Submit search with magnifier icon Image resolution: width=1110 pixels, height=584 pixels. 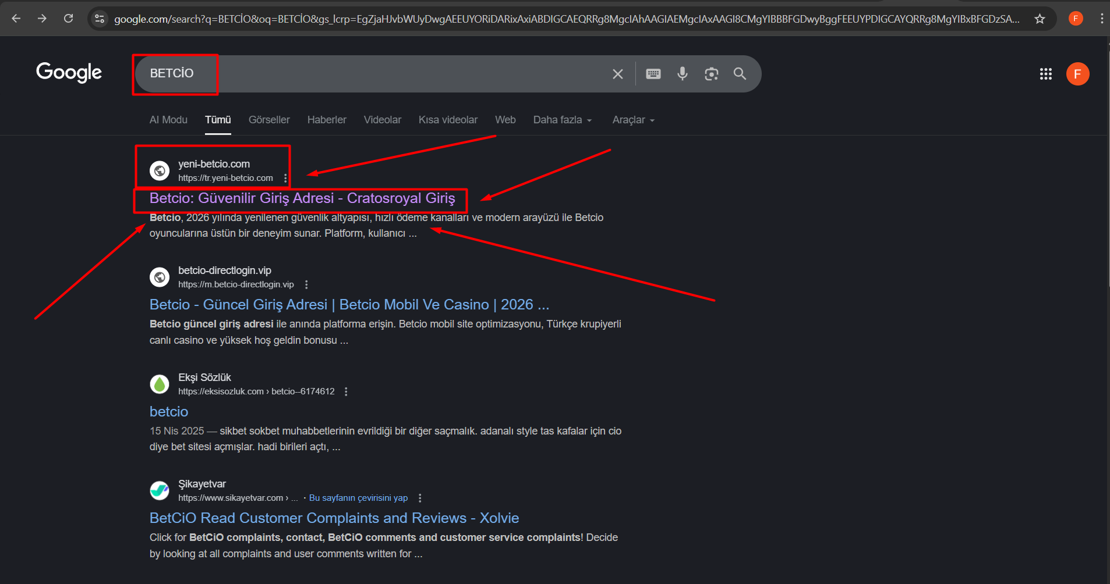pos(740,74)
